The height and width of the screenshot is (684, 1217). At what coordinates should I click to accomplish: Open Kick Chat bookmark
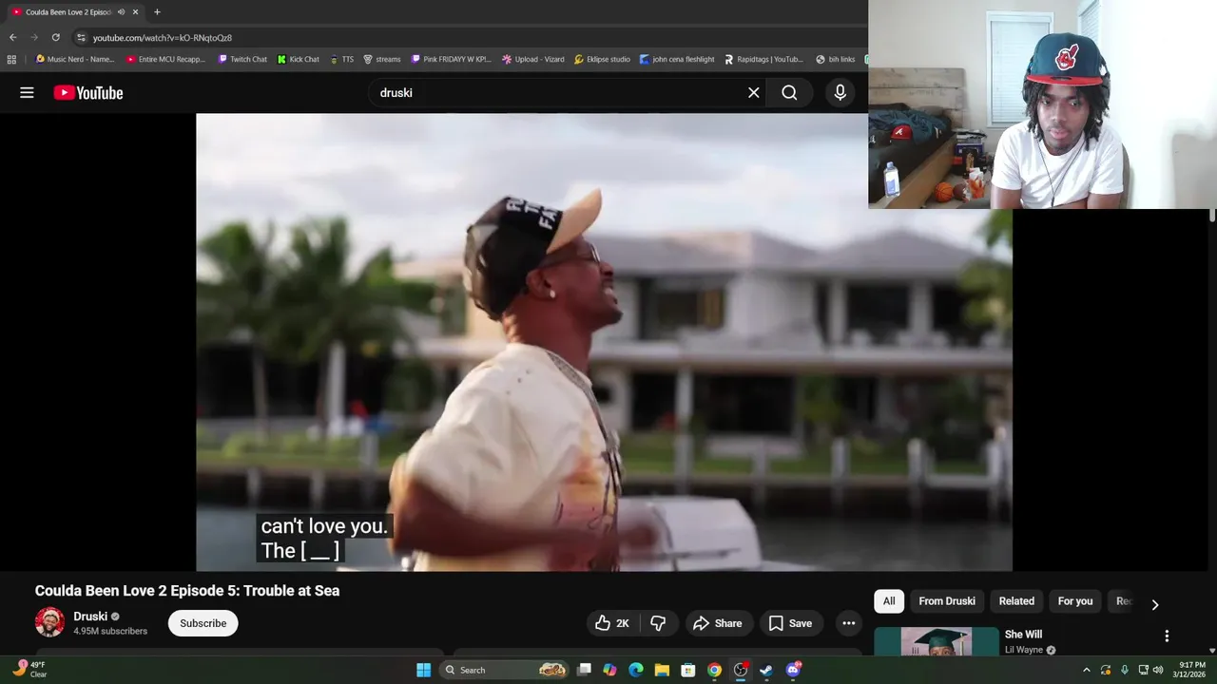(298, 59)
